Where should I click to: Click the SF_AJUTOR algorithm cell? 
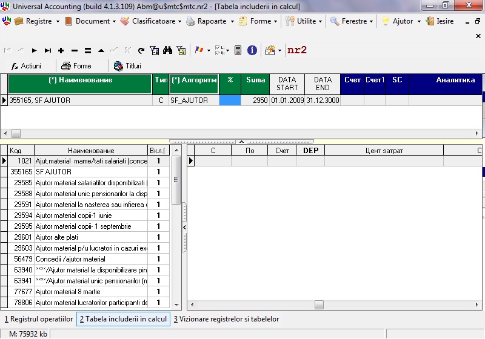(x=194, y=100)
